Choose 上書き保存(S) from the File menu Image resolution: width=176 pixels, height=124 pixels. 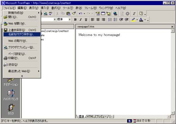22,30
